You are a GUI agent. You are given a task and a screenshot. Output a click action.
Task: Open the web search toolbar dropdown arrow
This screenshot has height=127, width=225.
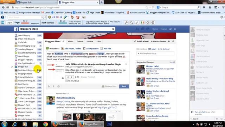click(x=46, y=17)
